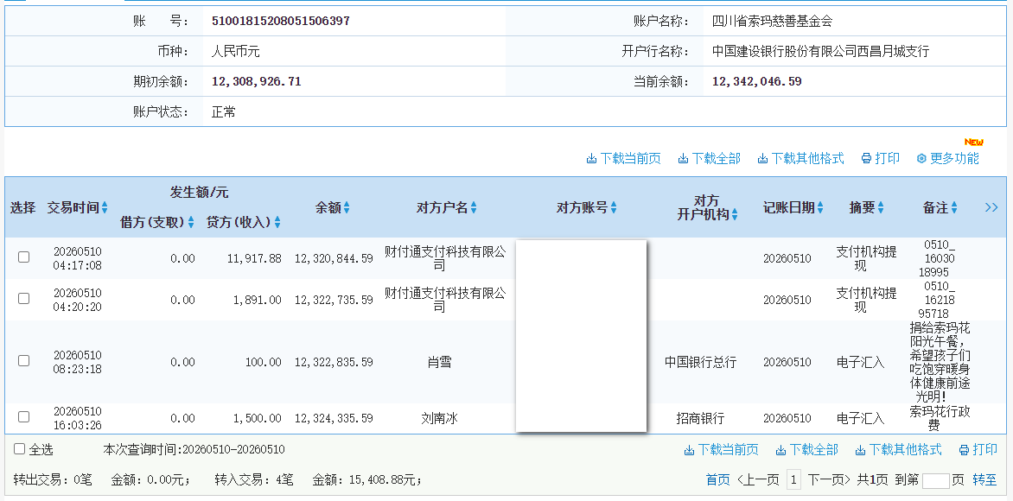This screenshot has width=1013, height=501.
Task: Click bottom 下载当前页 link
Action: pos(721,449)
